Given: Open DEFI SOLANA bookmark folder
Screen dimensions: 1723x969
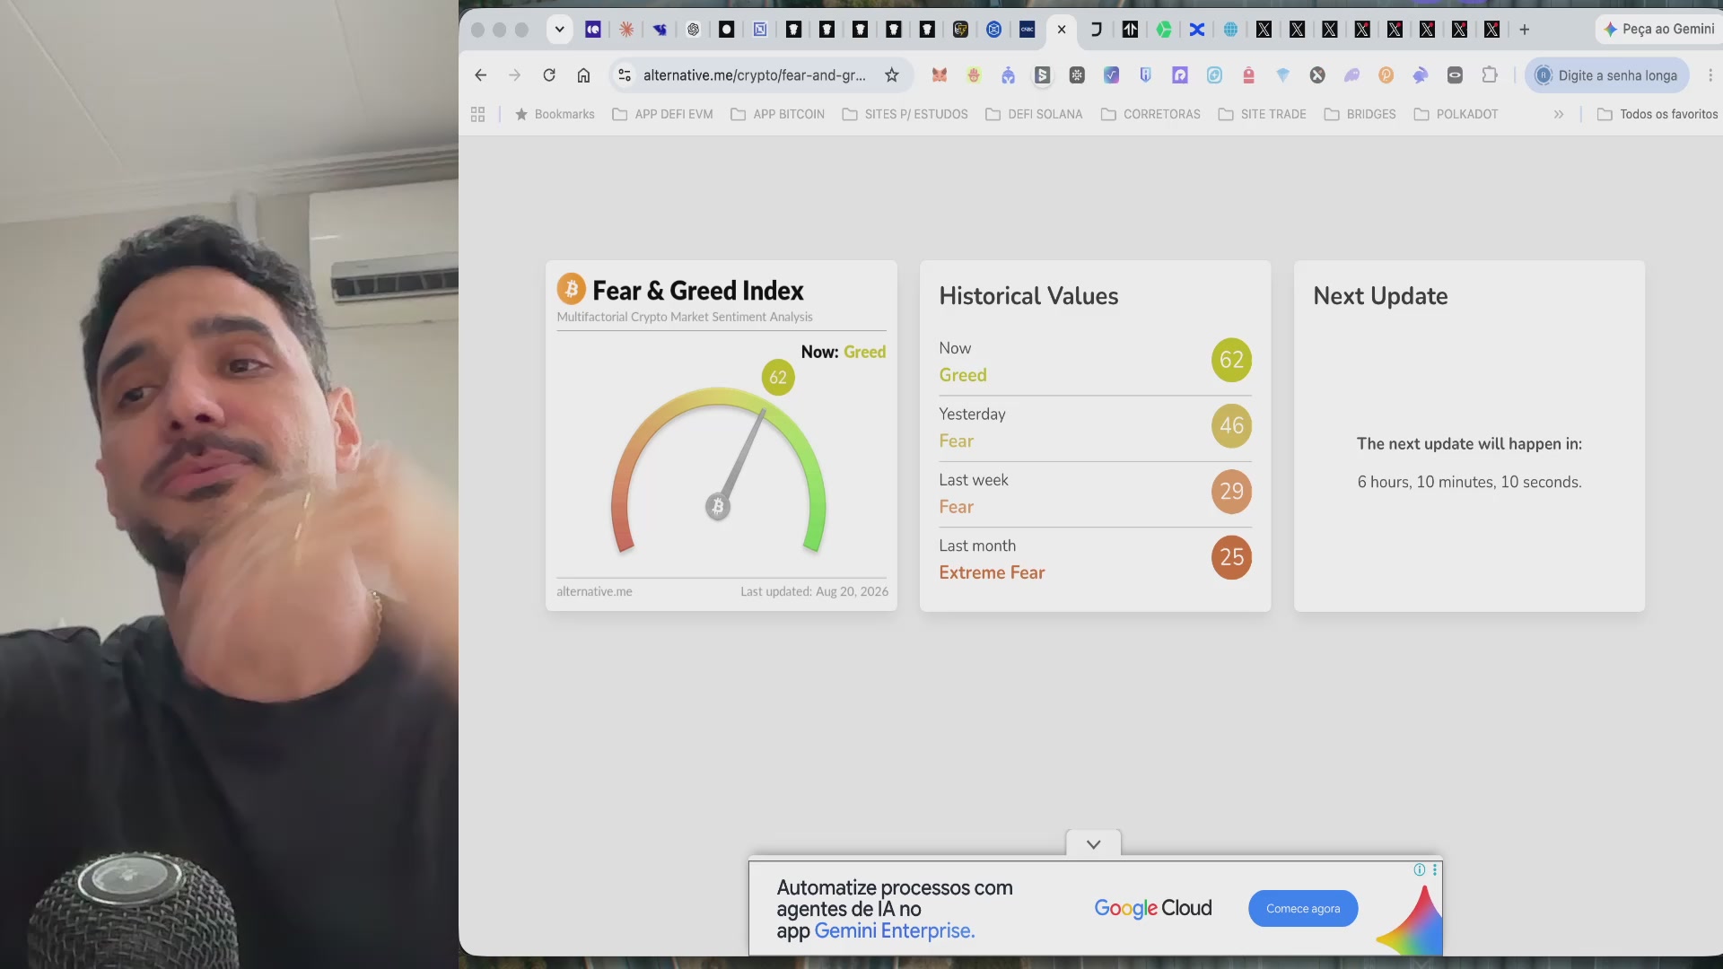Looking at the screenshot, I should [1034, 114].
